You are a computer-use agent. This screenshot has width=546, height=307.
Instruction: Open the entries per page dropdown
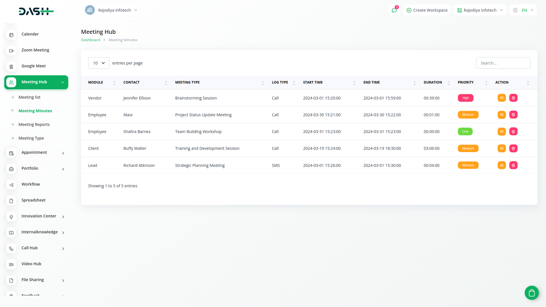tap(99, 63)
